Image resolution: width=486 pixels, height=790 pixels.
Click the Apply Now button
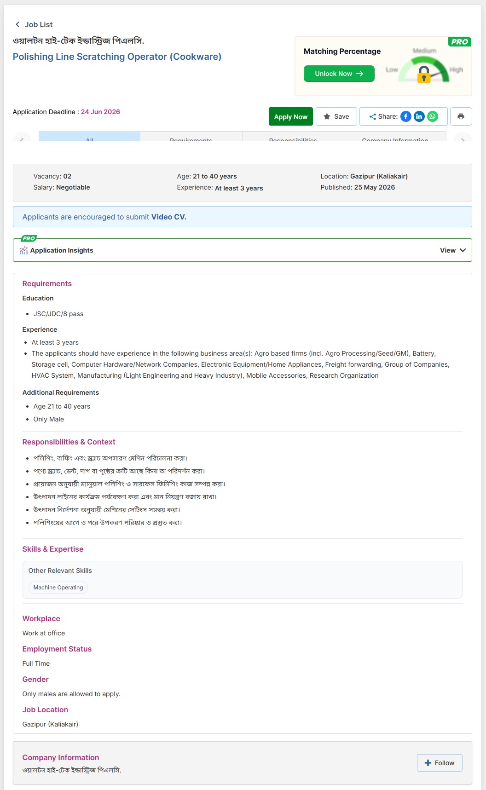click(291, 116)
